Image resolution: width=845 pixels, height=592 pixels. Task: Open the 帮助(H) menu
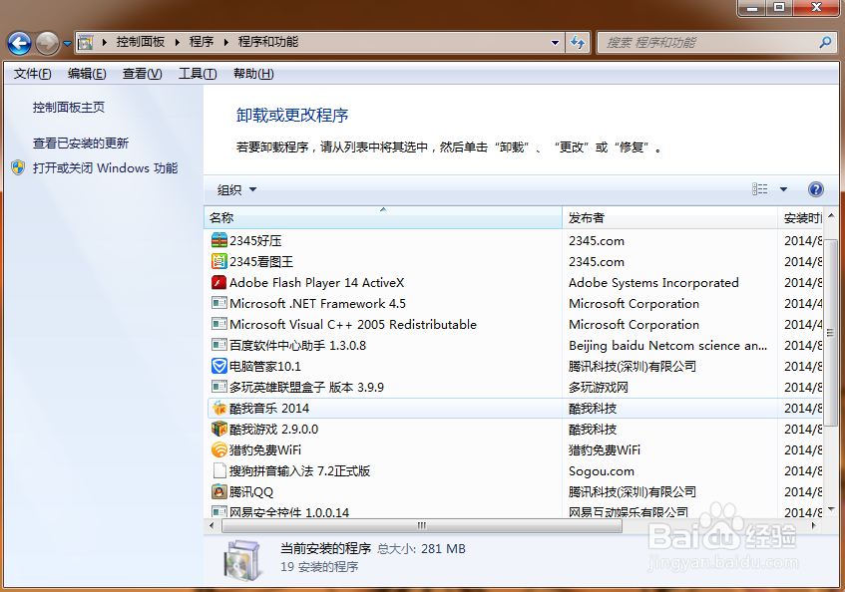pyautogui.click(x=253, y=74)
